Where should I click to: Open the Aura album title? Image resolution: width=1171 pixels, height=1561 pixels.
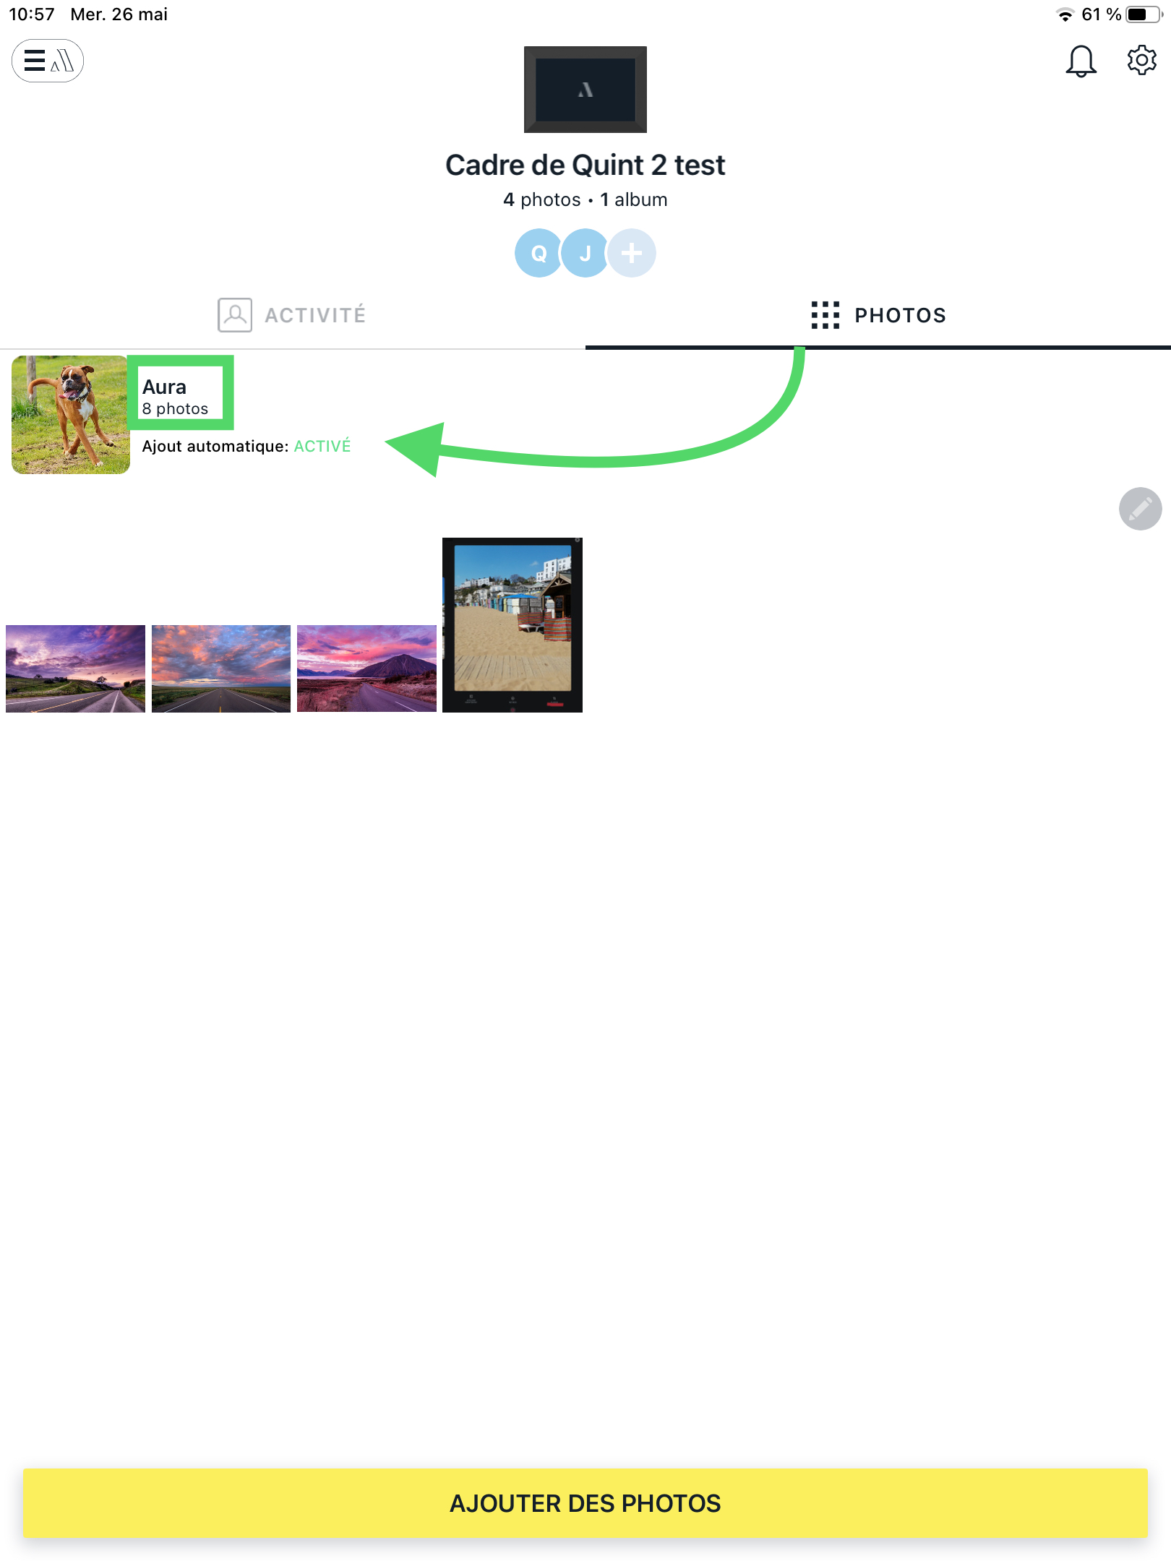164,387
